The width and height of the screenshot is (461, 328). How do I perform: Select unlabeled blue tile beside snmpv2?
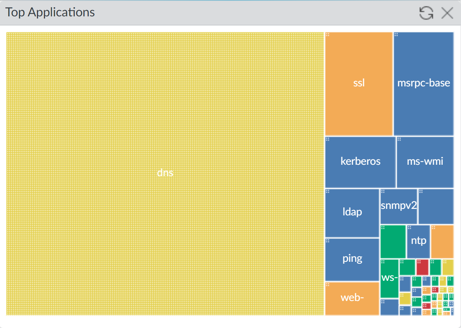point(436,206)
